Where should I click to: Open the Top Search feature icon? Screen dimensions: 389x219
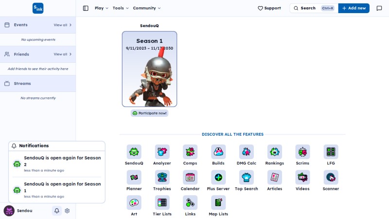(247, 177)
